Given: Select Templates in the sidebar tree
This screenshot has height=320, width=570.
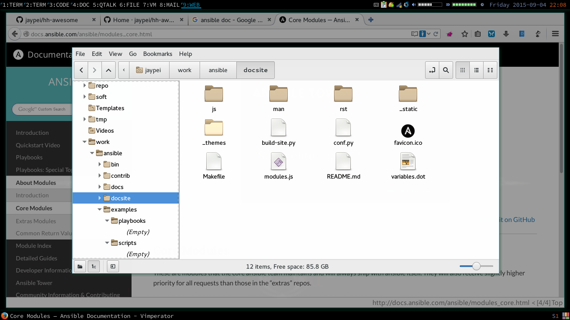Looking at the screenshot, I should (x=110, y=108).
